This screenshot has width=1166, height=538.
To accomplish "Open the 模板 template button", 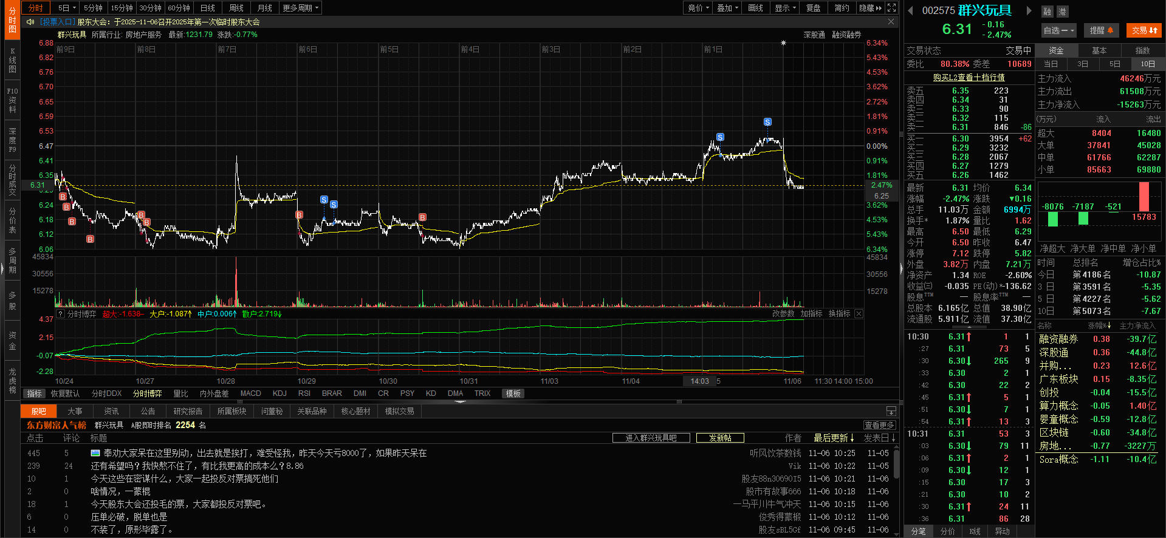I will pos(513,393).
